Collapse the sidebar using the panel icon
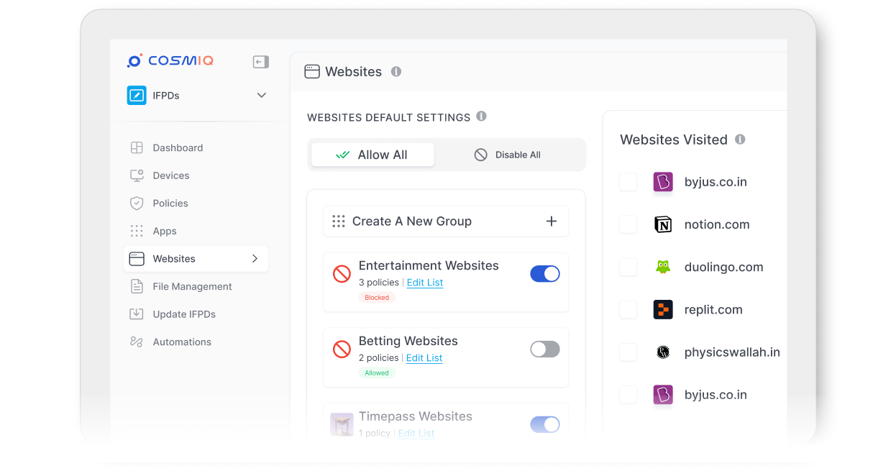This screenshot has width=896, height=471. point(260,62)
